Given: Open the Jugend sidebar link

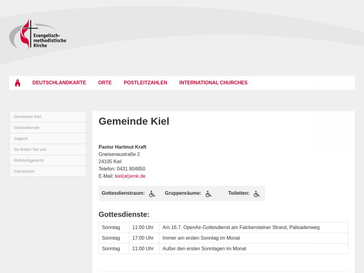Looking at the screenshot, I should point(21,139).
